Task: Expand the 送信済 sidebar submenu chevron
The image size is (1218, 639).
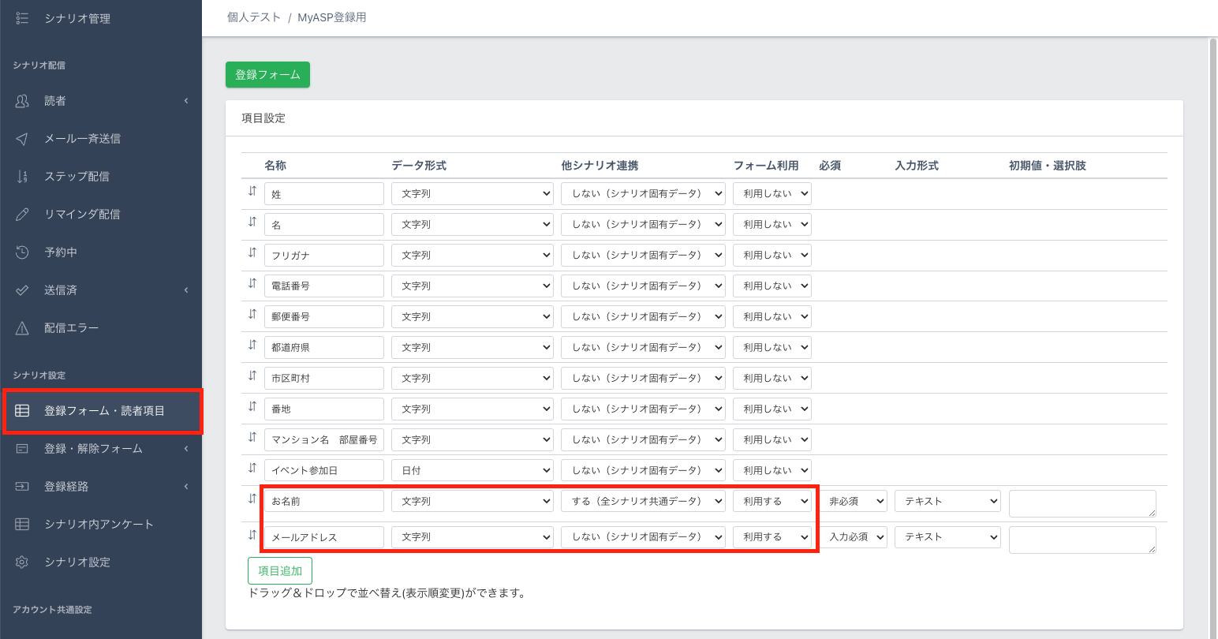Action: point(186,290)
